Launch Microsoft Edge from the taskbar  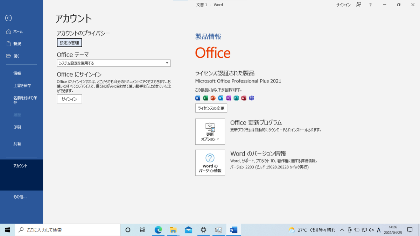(158, 230)
